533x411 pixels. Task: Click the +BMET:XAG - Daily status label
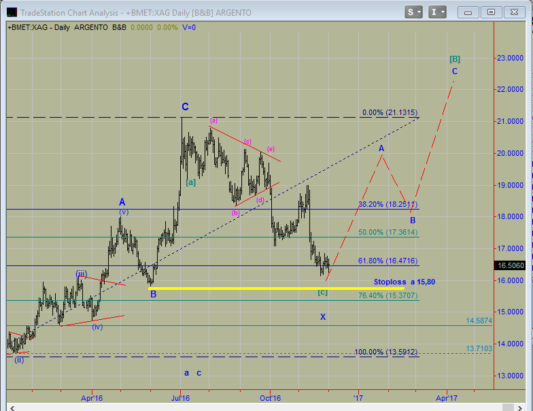click(x=39, y=27)
